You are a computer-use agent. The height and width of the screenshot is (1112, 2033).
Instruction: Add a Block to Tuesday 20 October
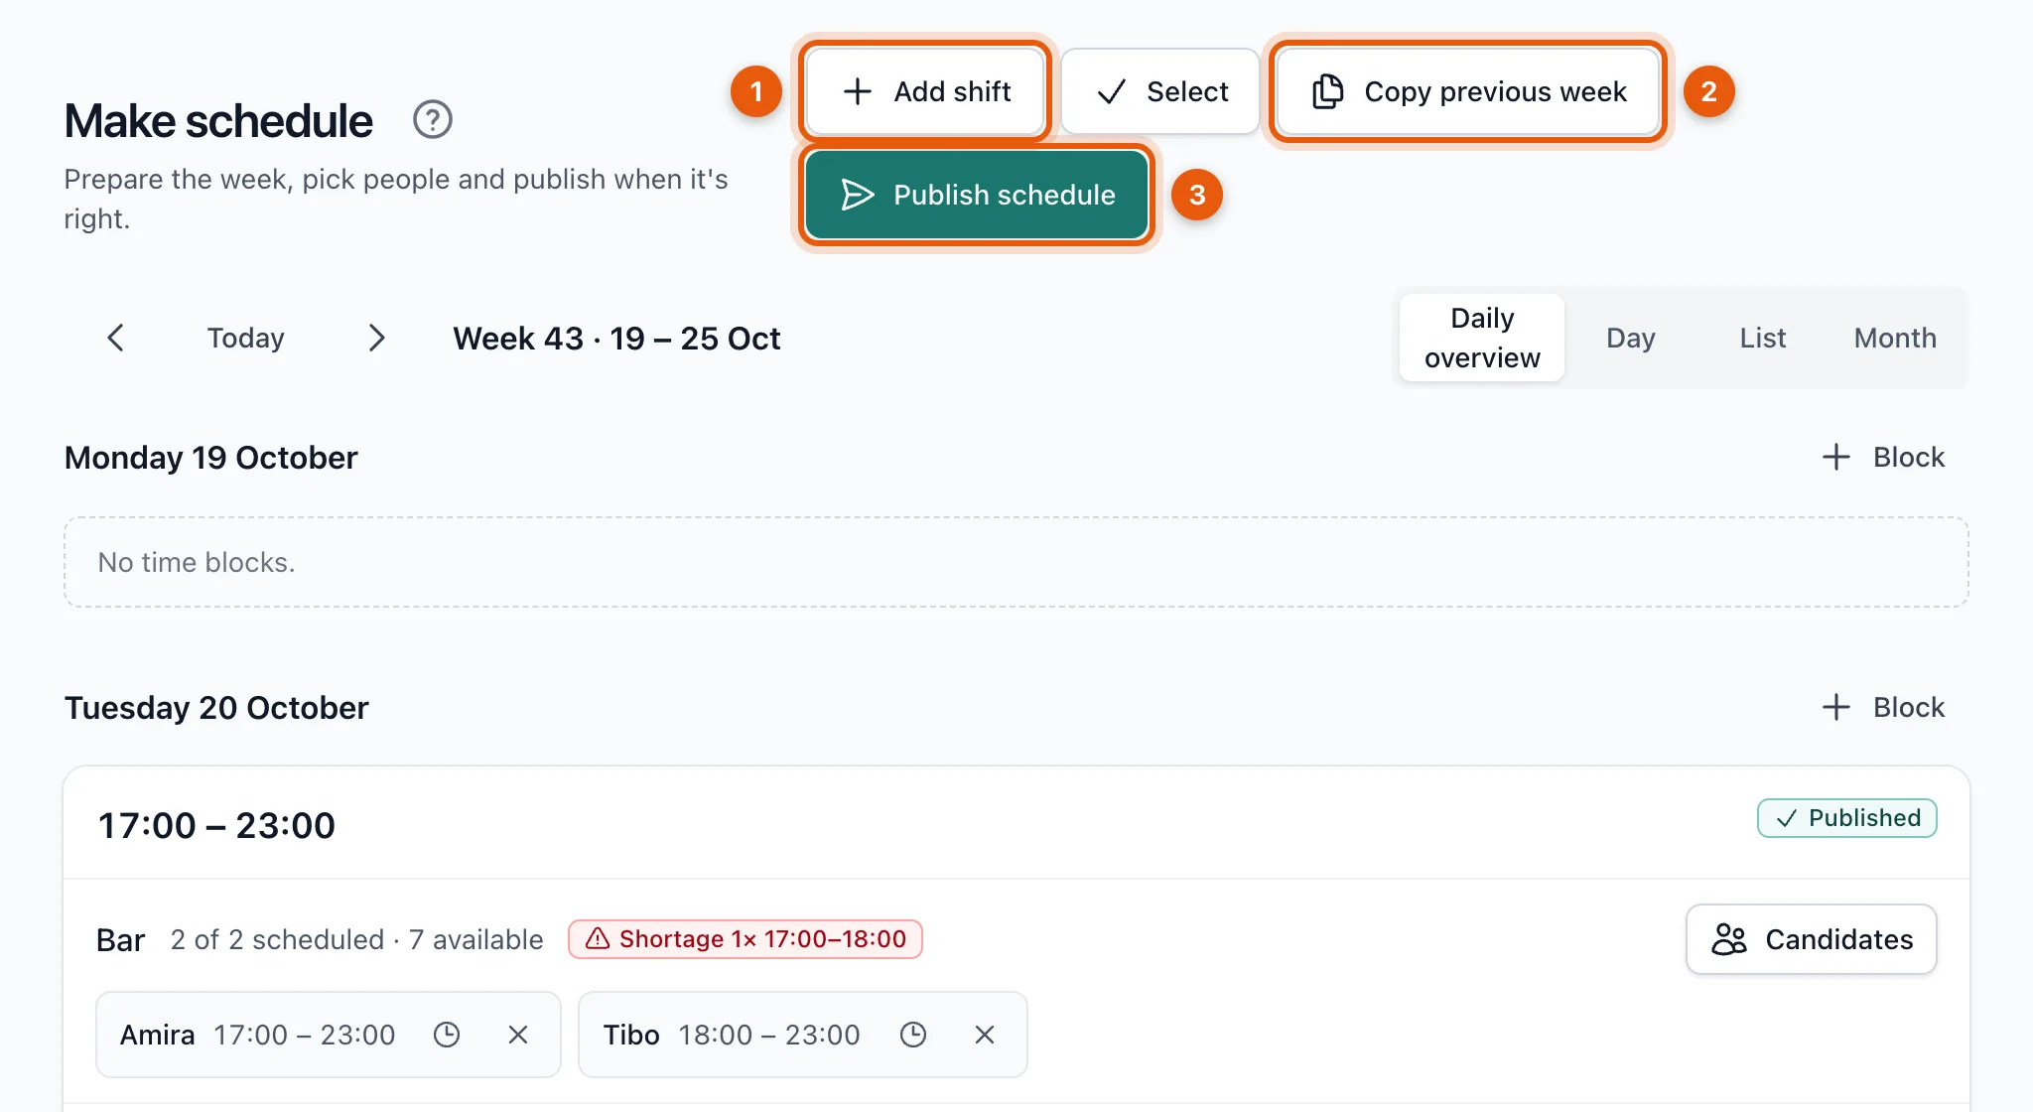click(1883, 707)
